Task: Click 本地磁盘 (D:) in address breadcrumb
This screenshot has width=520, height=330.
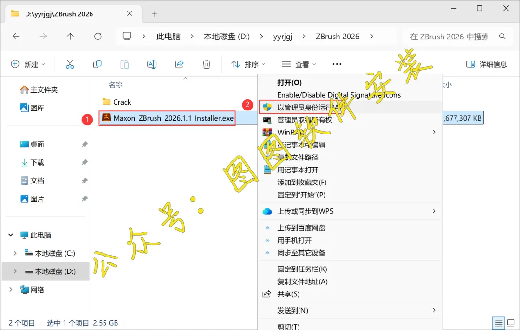Action: (x=226, y=37)
